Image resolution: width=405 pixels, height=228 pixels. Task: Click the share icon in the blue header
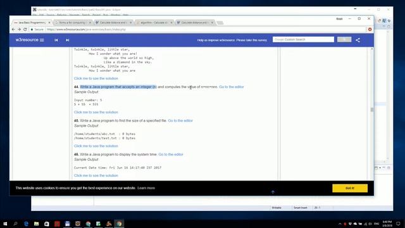pyautogui.click(x=358, y=40)
